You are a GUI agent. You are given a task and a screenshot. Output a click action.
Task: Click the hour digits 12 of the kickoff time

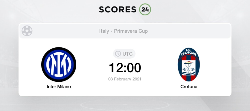pos(115,68)
